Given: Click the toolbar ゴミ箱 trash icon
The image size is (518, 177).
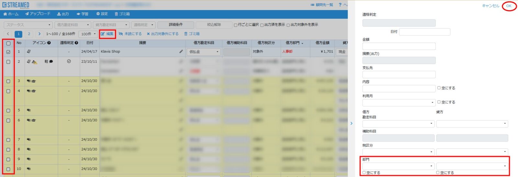Looking at the screenshot, I should pos(186,34).
